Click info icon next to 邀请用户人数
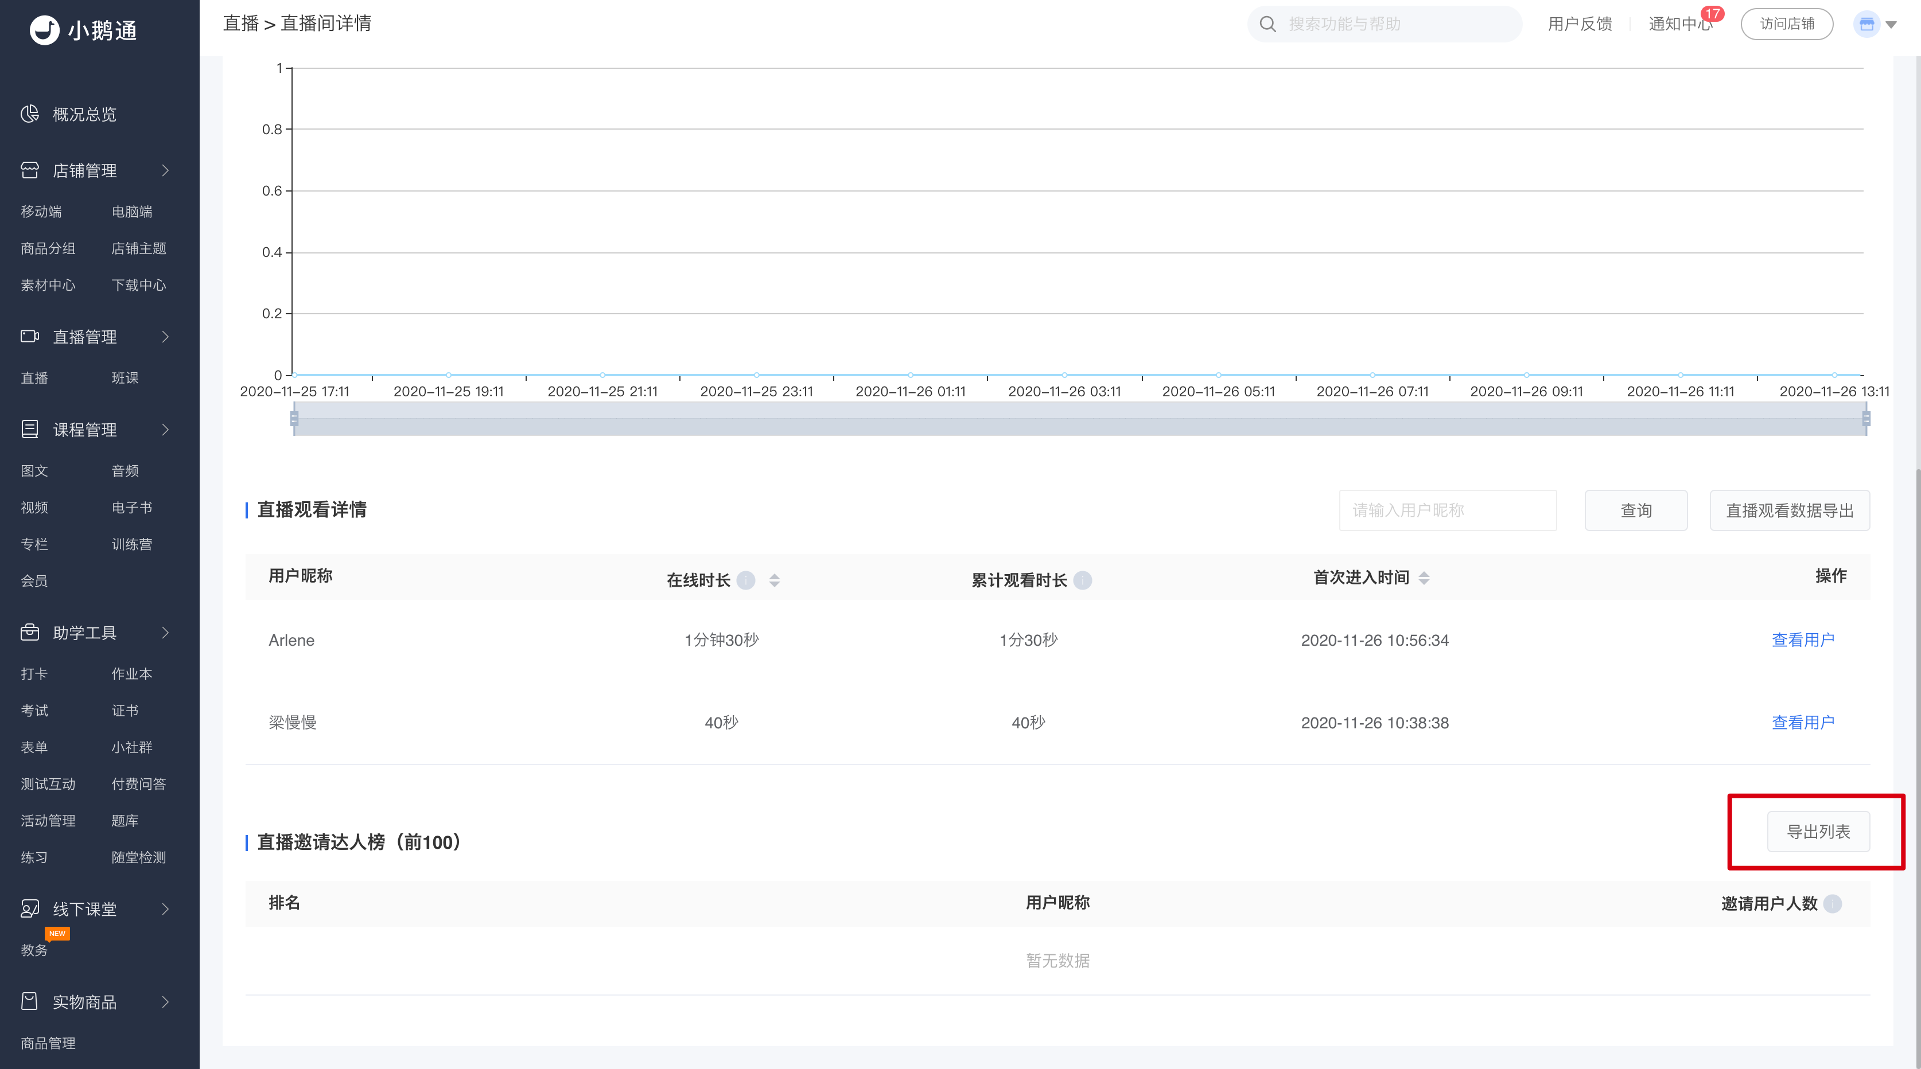The image size is (1921, 1069). point(1832,903)
